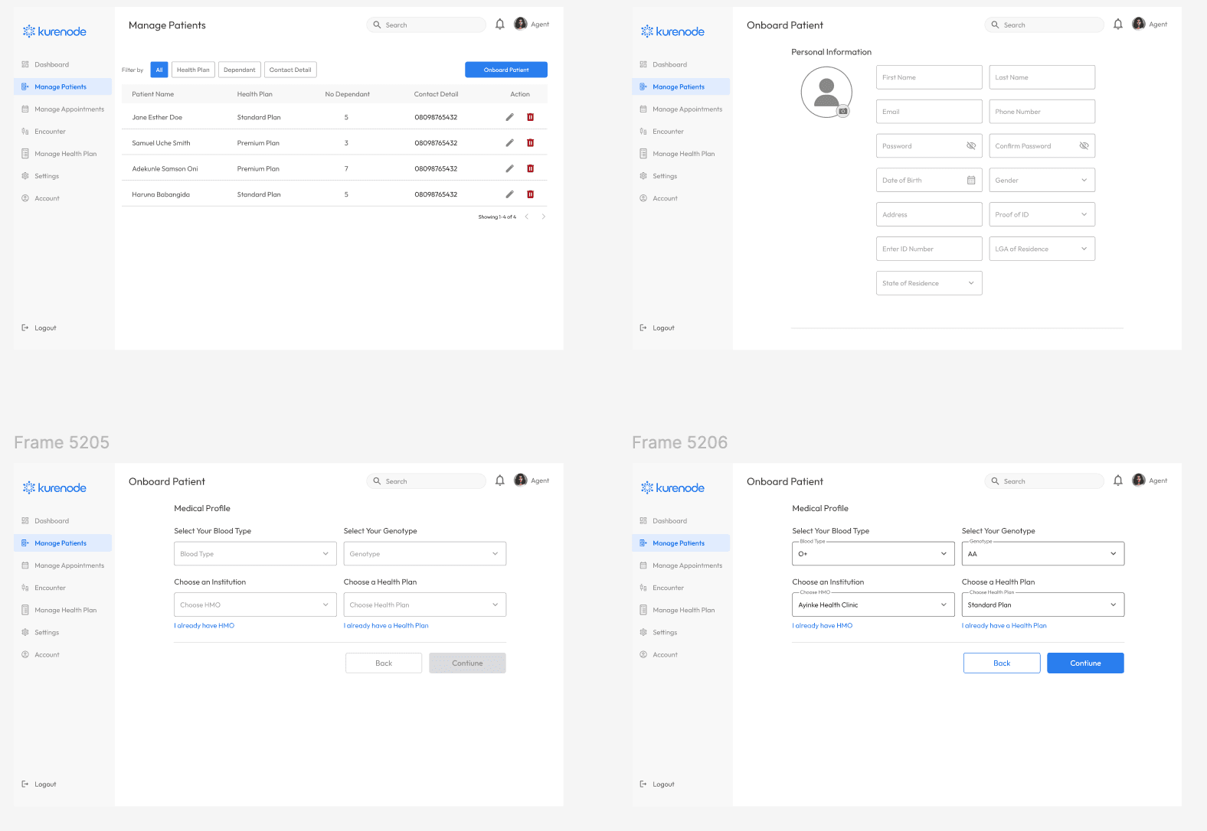Image resolution: width=1207 pixels, height=831 pixels.
Task: Toggle Confirm Password visibility eye
Action: (1084, 146)
